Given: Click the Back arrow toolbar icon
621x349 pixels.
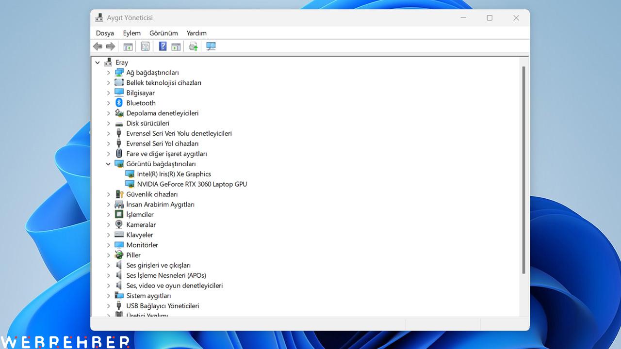Looking at the screenshot, I should tap(98, 47).
